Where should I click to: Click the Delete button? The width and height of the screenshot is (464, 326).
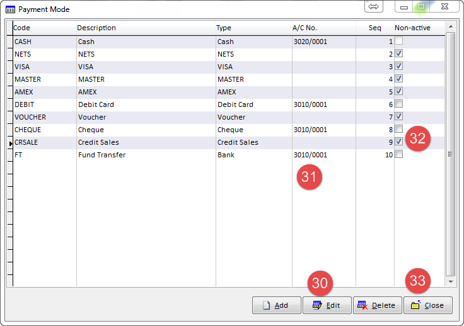coord(377,305)
